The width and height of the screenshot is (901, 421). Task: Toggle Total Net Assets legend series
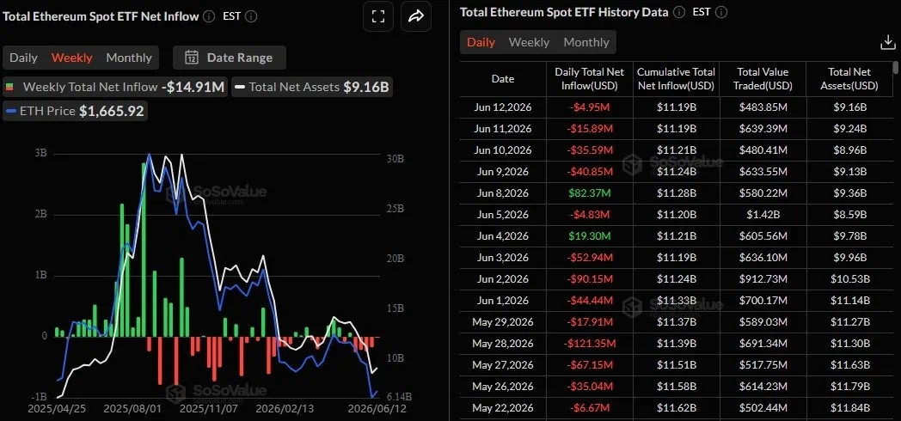[x=313, y=88]
